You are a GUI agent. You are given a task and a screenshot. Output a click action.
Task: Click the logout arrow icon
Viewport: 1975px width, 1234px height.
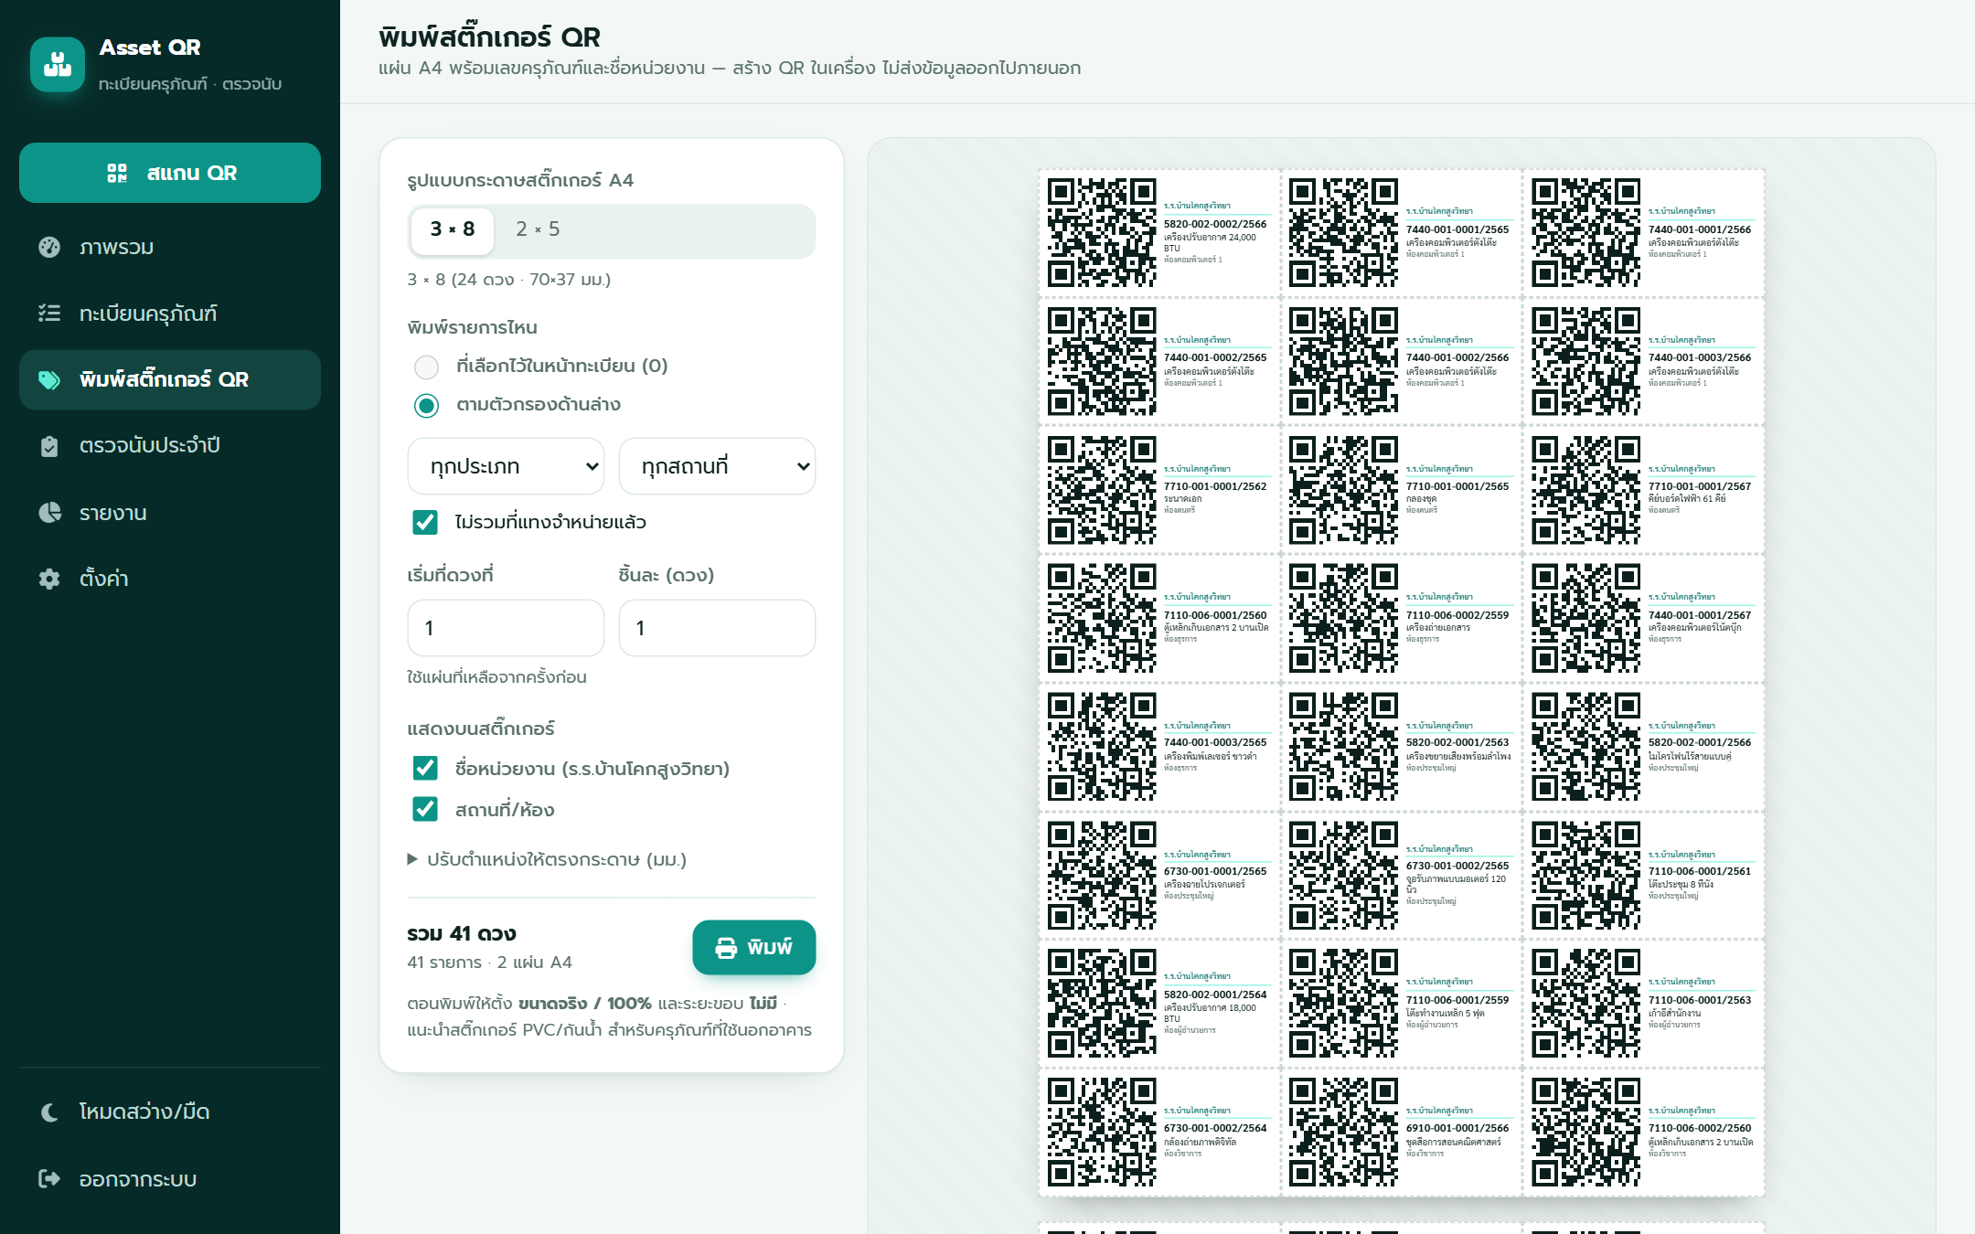[49, 1178]
